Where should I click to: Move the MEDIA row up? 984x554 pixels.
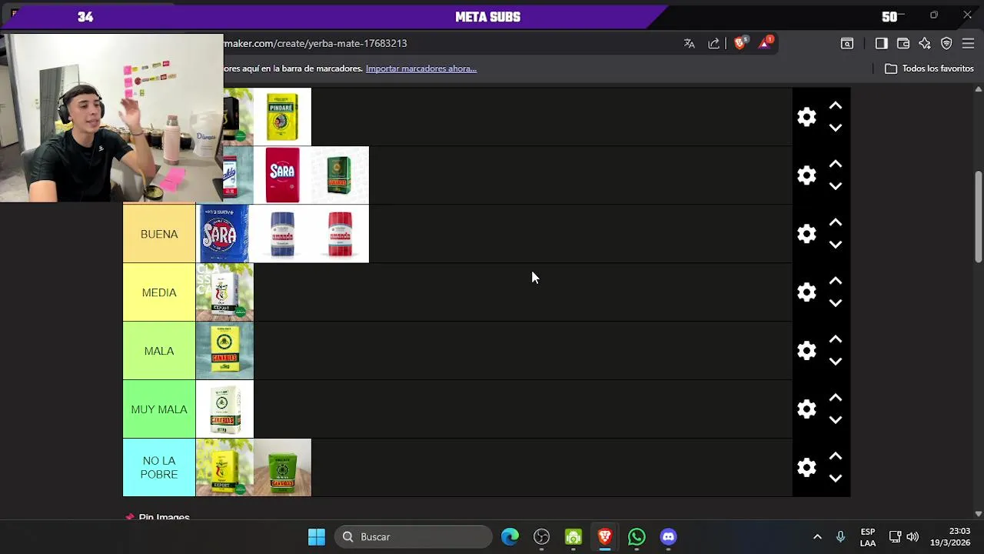pyautogui.click(x=836, y=282)
